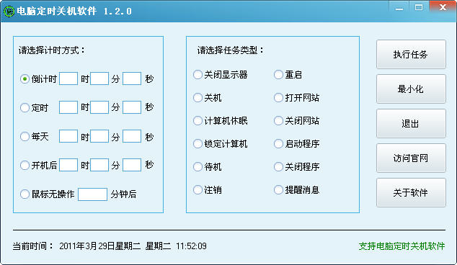Open the 访问官网 official site button
This screenshot has width=457, height=265.
tap(411, 158)
